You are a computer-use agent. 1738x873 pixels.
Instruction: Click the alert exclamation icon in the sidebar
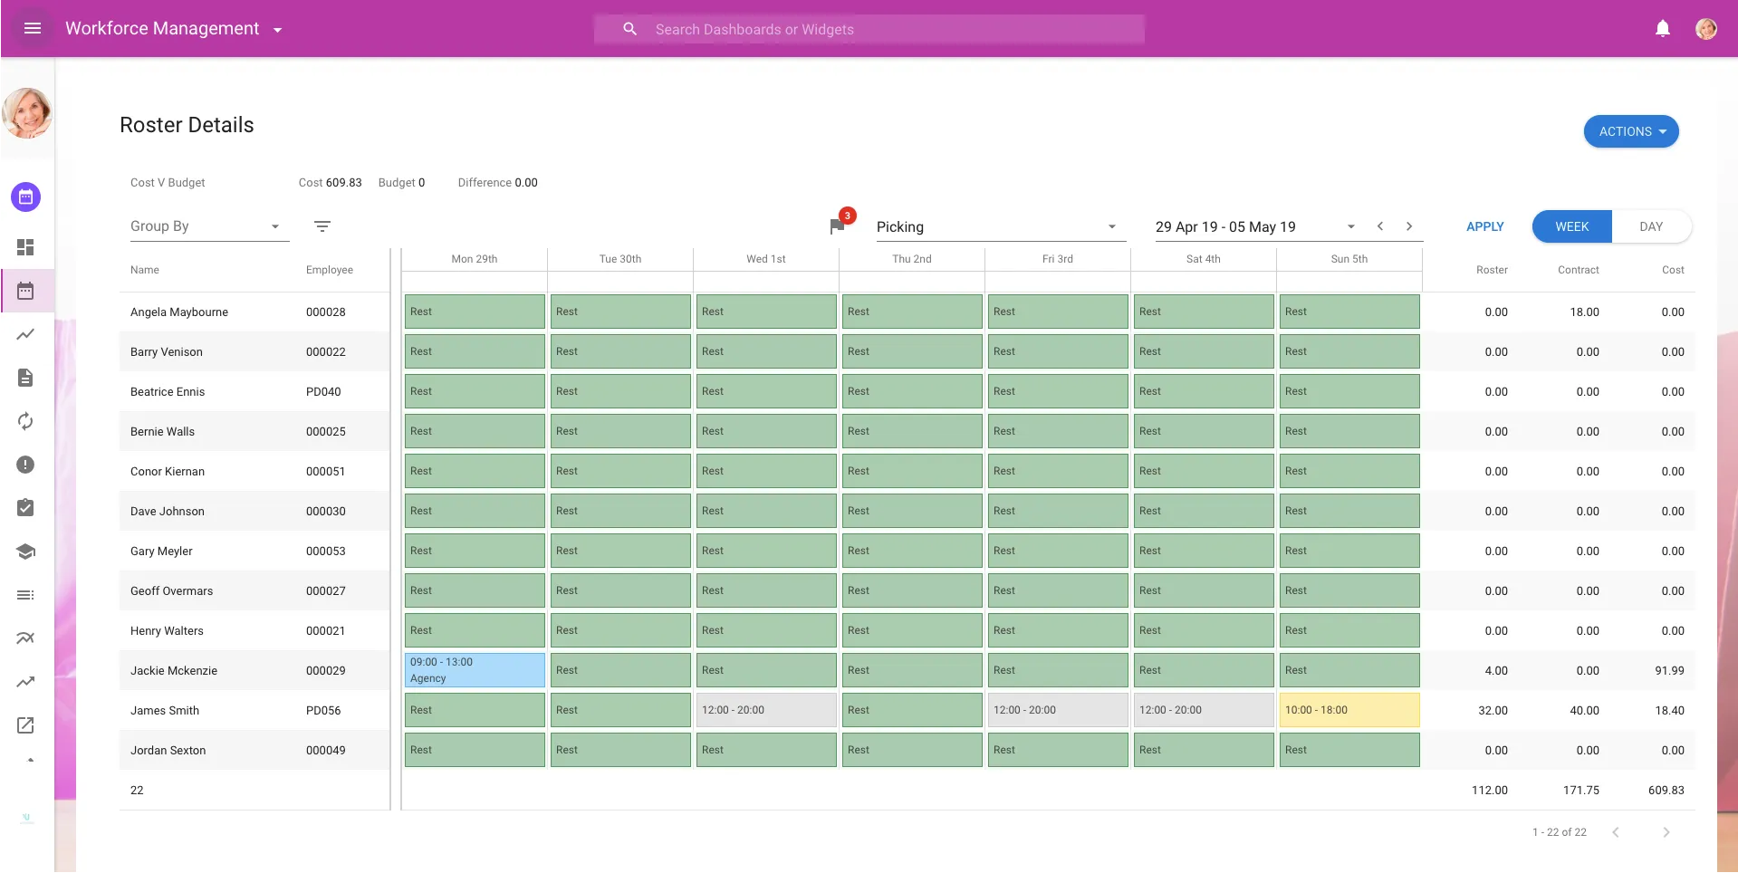25,465
